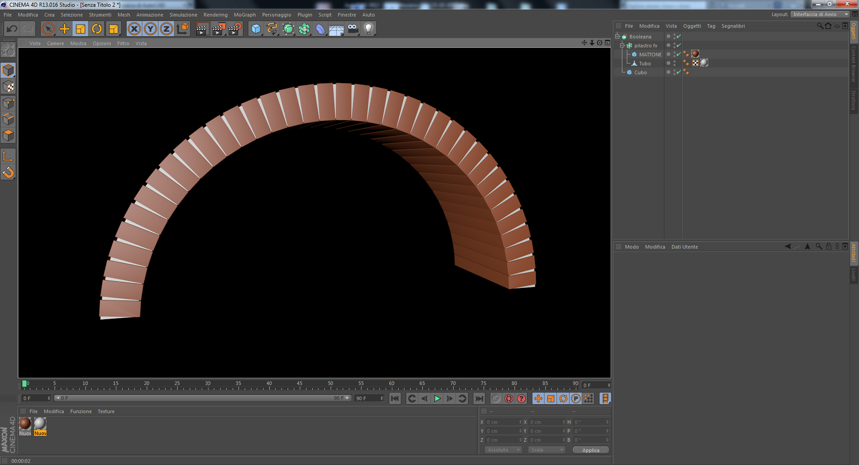Add a Cube primitive from the toolbar
The width and height of the screenshot is (859, 465).
click(256, 29)
